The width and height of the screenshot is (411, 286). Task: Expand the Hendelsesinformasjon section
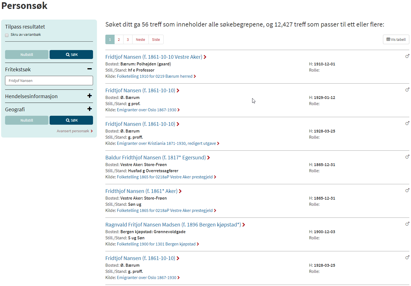point(89,96)
